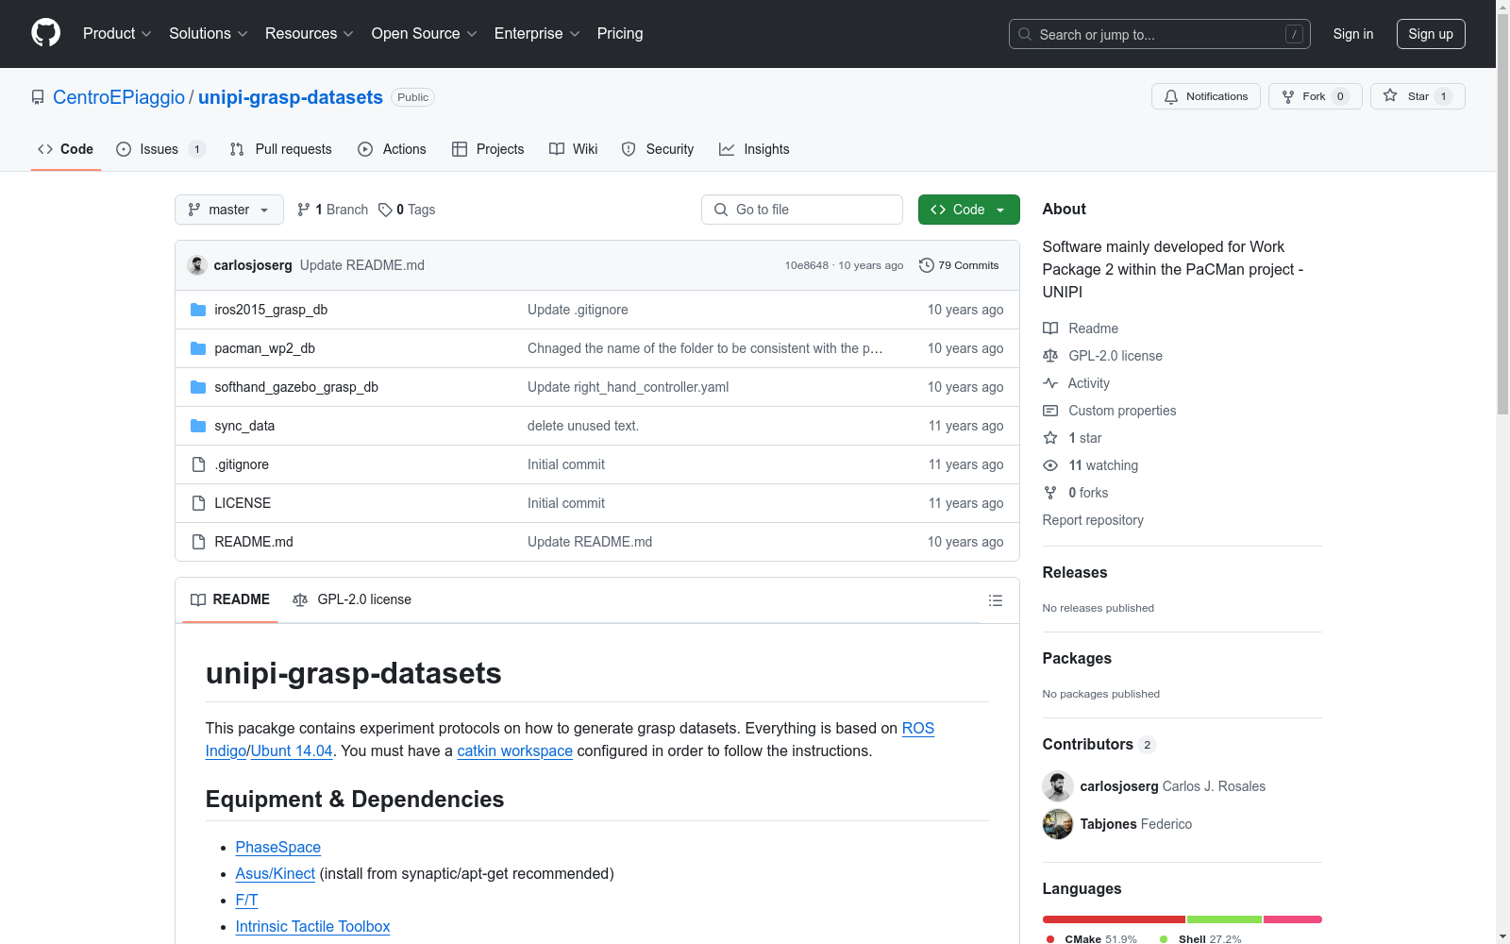Image resolution: width=1510 pixels, height=944 pixels.
Task: Click carlosjoserg avatar in commit header
Action: pyautogui.click(x=197, y=265)
